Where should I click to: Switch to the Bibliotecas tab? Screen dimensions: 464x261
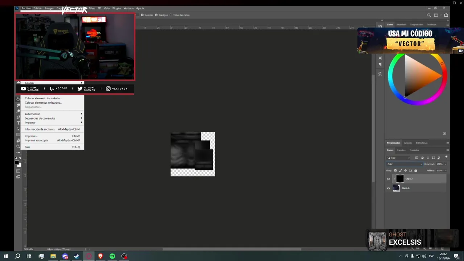click(x=422, y=143)
